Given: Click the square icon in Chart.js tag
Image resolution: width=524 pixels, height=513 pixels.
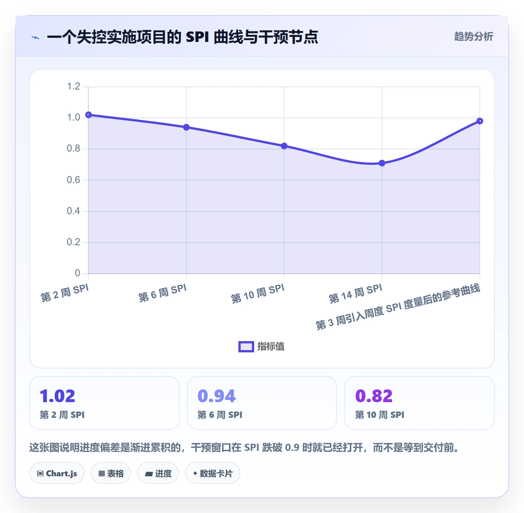Looking at the screenshot, I should [40, 474].
